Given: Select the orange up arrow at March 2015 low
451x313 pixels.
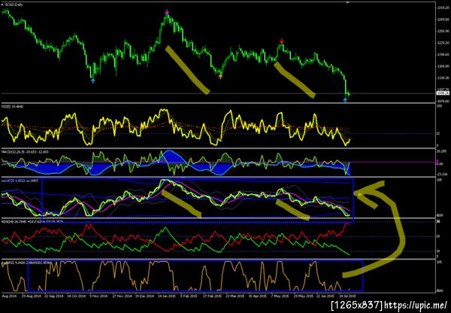Looking at the screenshot, I should click(220, 77).
